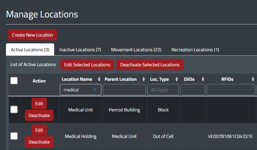Open the All Types filter dropdown
The width and height of the screenshot is (257, 150).
[x=163, y=90]
